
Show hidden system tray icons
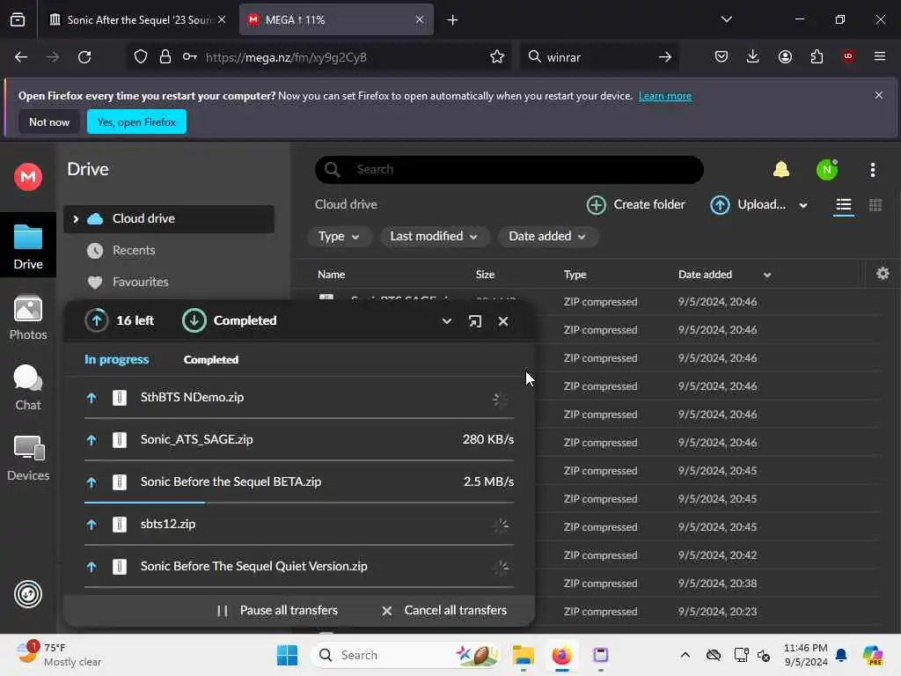coord(685,655)
